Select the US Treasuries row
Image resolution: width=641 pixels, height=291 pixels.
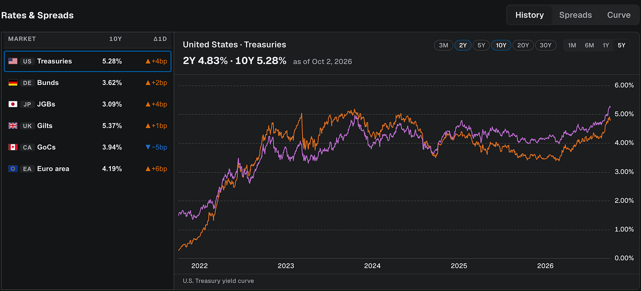click(x=88, y=61)
